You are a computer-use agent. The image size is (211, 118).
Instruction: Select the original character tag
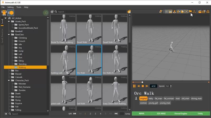click(x=143, y=99)
